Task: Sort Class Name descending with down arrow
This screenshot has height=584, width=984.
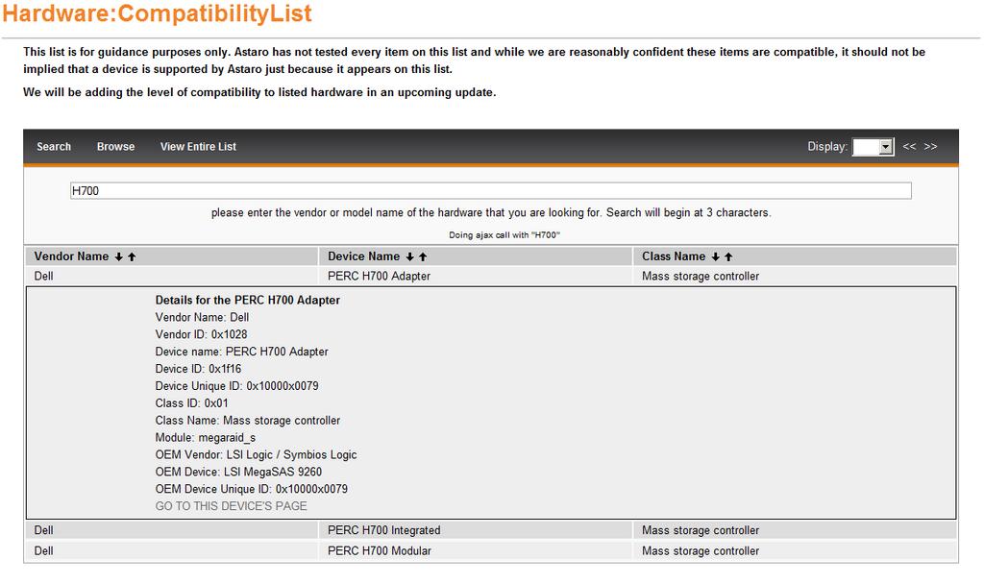Action: [716, 257]
